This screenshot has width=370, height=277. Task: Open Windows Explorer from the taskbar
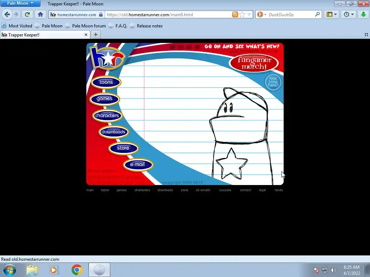(x=32, y=270)
